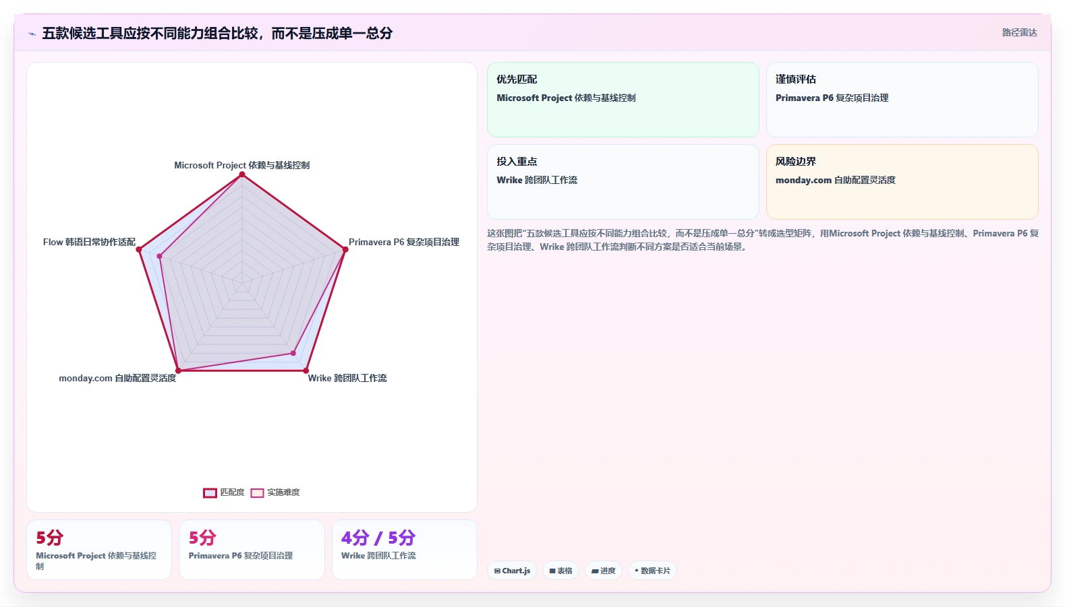Open the 5分 Microsoft Project stat card

click(99, 550)
